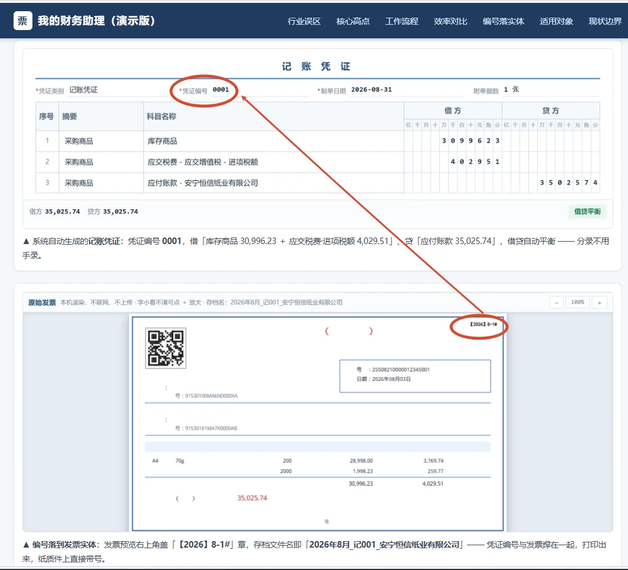Click tax ID 91530181MA7K0000AB
The width and height of the screenshot is (628, 570).
point(211,429)
